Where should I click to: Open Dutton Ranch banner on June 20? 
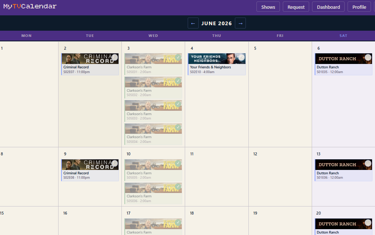(344, 224)
